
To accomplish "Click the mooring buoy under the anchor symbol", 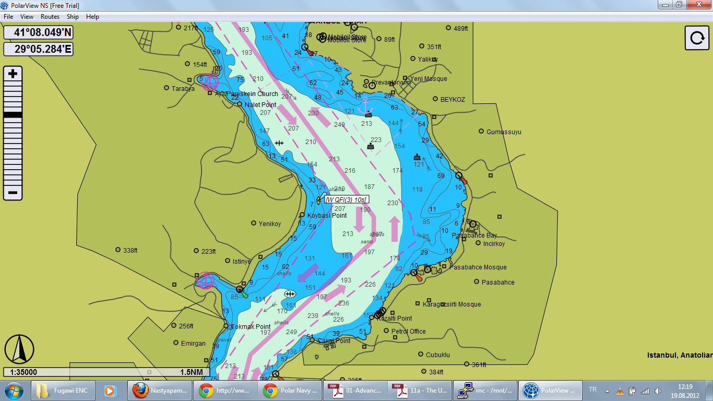I will [369, 114].
